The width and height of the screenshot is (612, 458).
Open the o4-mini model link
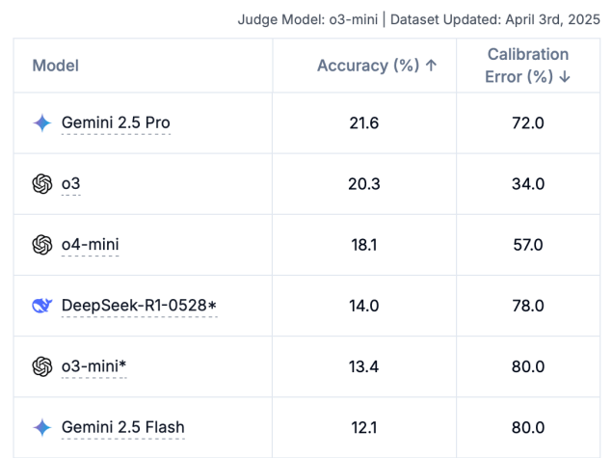90,245
